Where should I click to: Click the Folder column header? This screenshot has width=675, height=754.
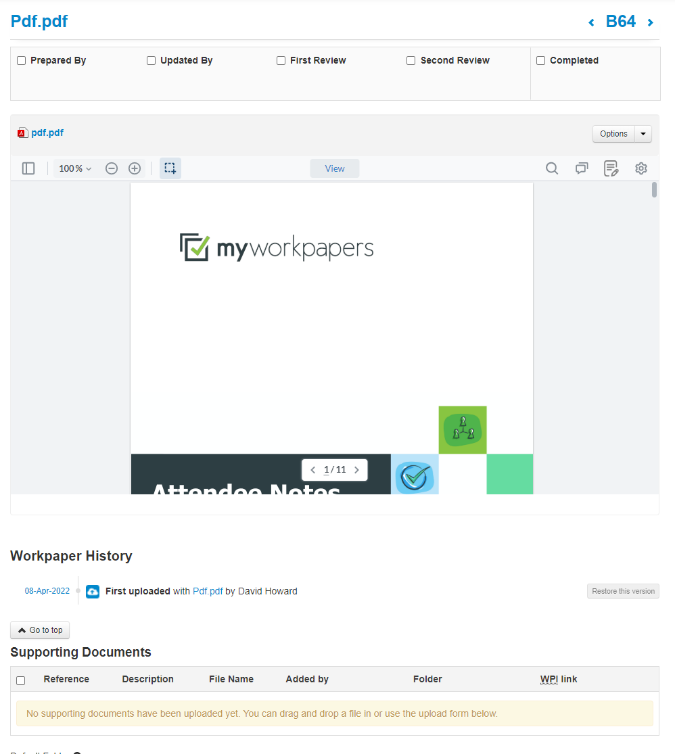click(x=427, y=679)
